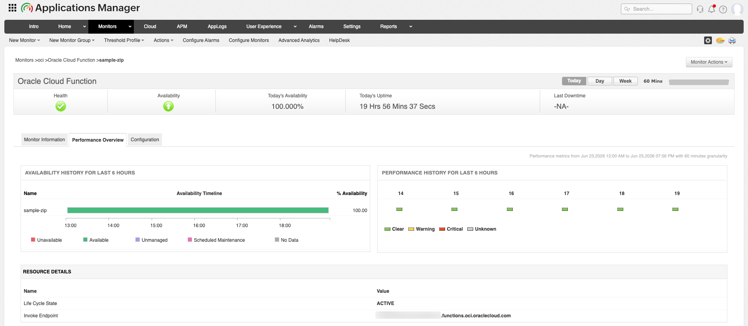This screenshot has width=748, height=326.
Task: Open the New Monitor Group dropdown
Action: click(72, 40)
